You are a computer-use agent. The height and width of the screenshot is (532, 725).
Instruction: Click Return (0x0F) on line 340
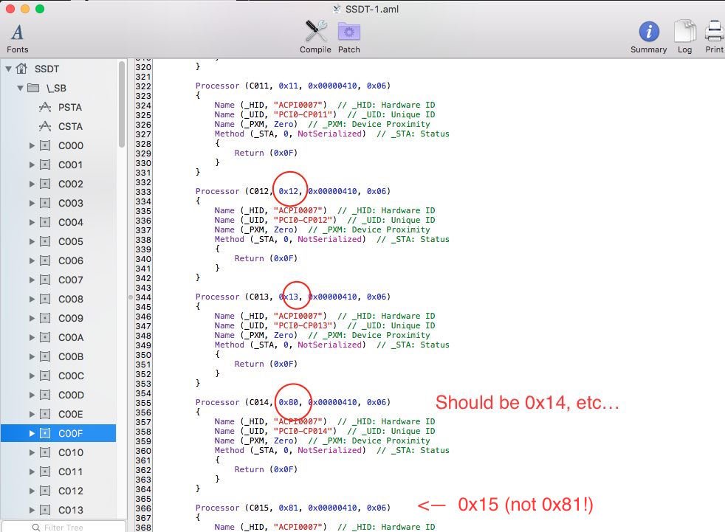[266, 258]
